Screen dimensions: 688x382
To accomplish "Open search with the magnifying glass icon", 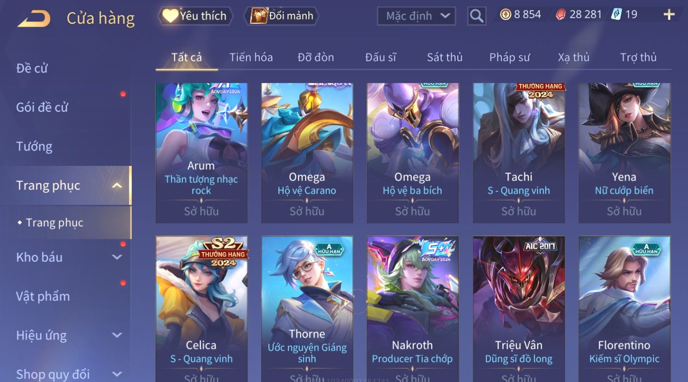I will click(477, 16).
